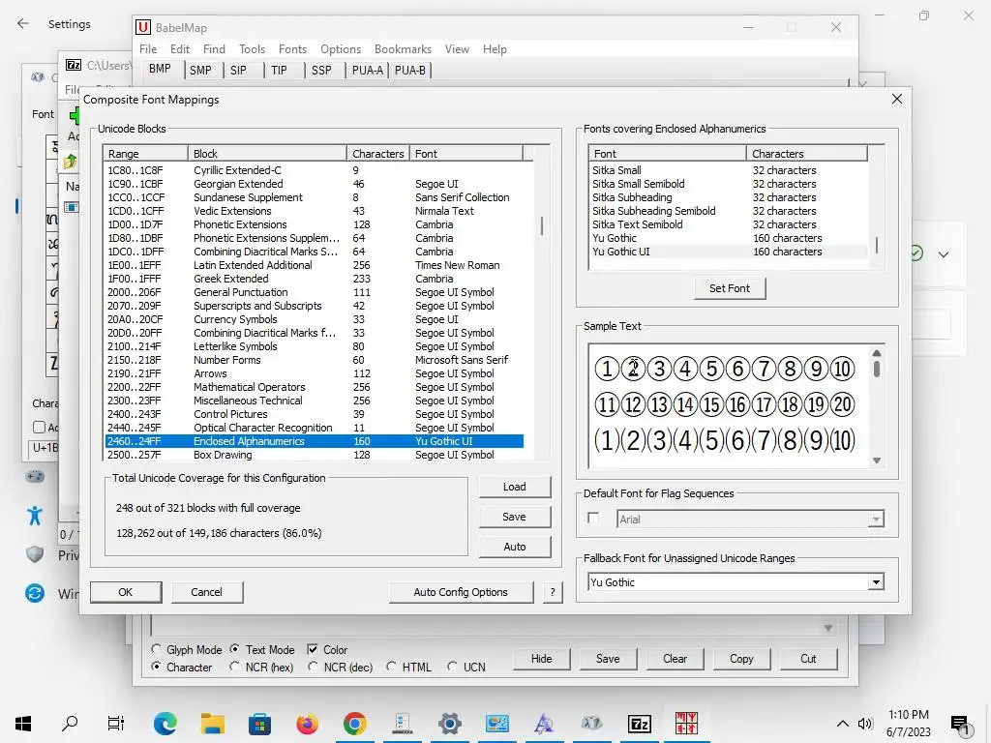The height and width of the screenshot is (743, 991).
Task: Open the Fonts menu in BabelMap
Action: 292,48
